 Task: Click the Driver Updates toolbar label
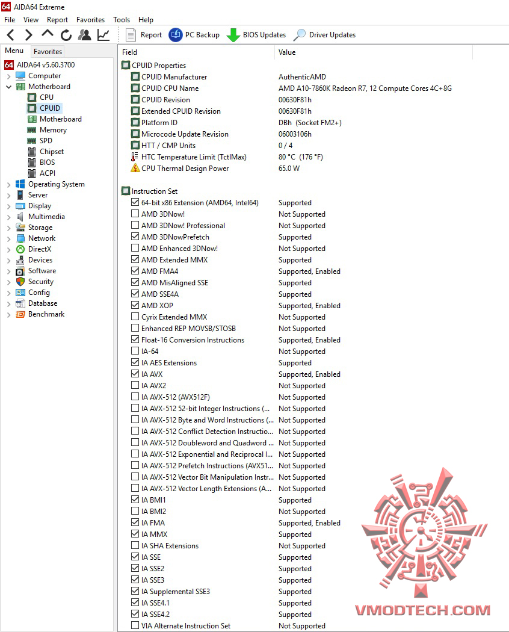(333, 35)
